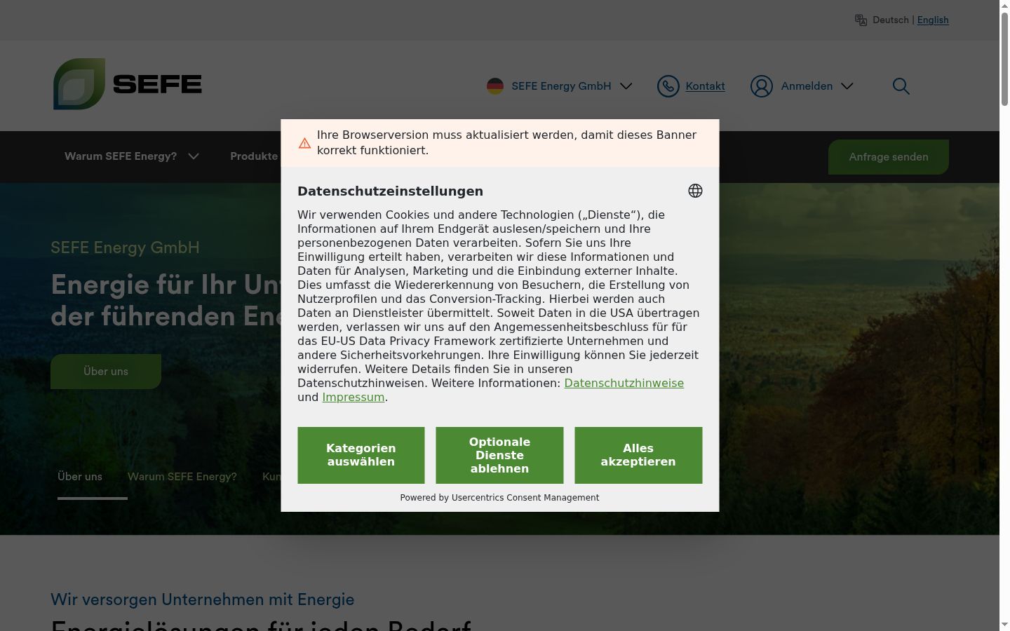
Task: Click the scrollbar down arrow
Action: (x=1004, y=625)
